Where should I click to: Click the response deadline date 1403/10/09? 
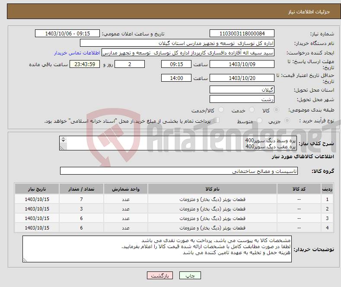[x=242, y=64]
